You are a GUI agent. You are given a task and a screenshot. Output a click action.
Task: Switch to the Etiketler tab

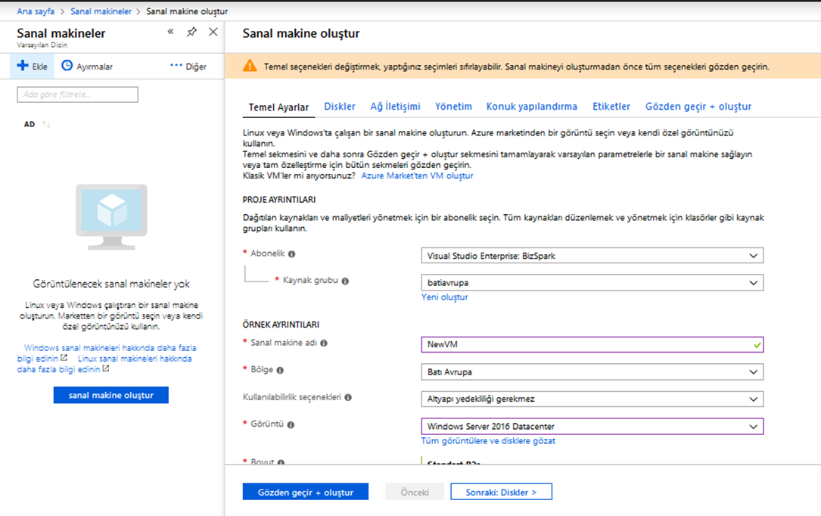611,106
